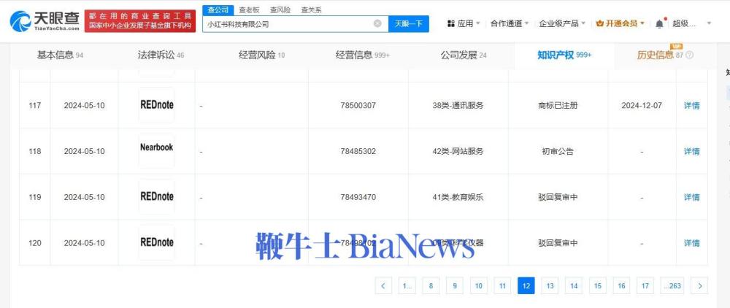Go to page 16

click(621, 285)
